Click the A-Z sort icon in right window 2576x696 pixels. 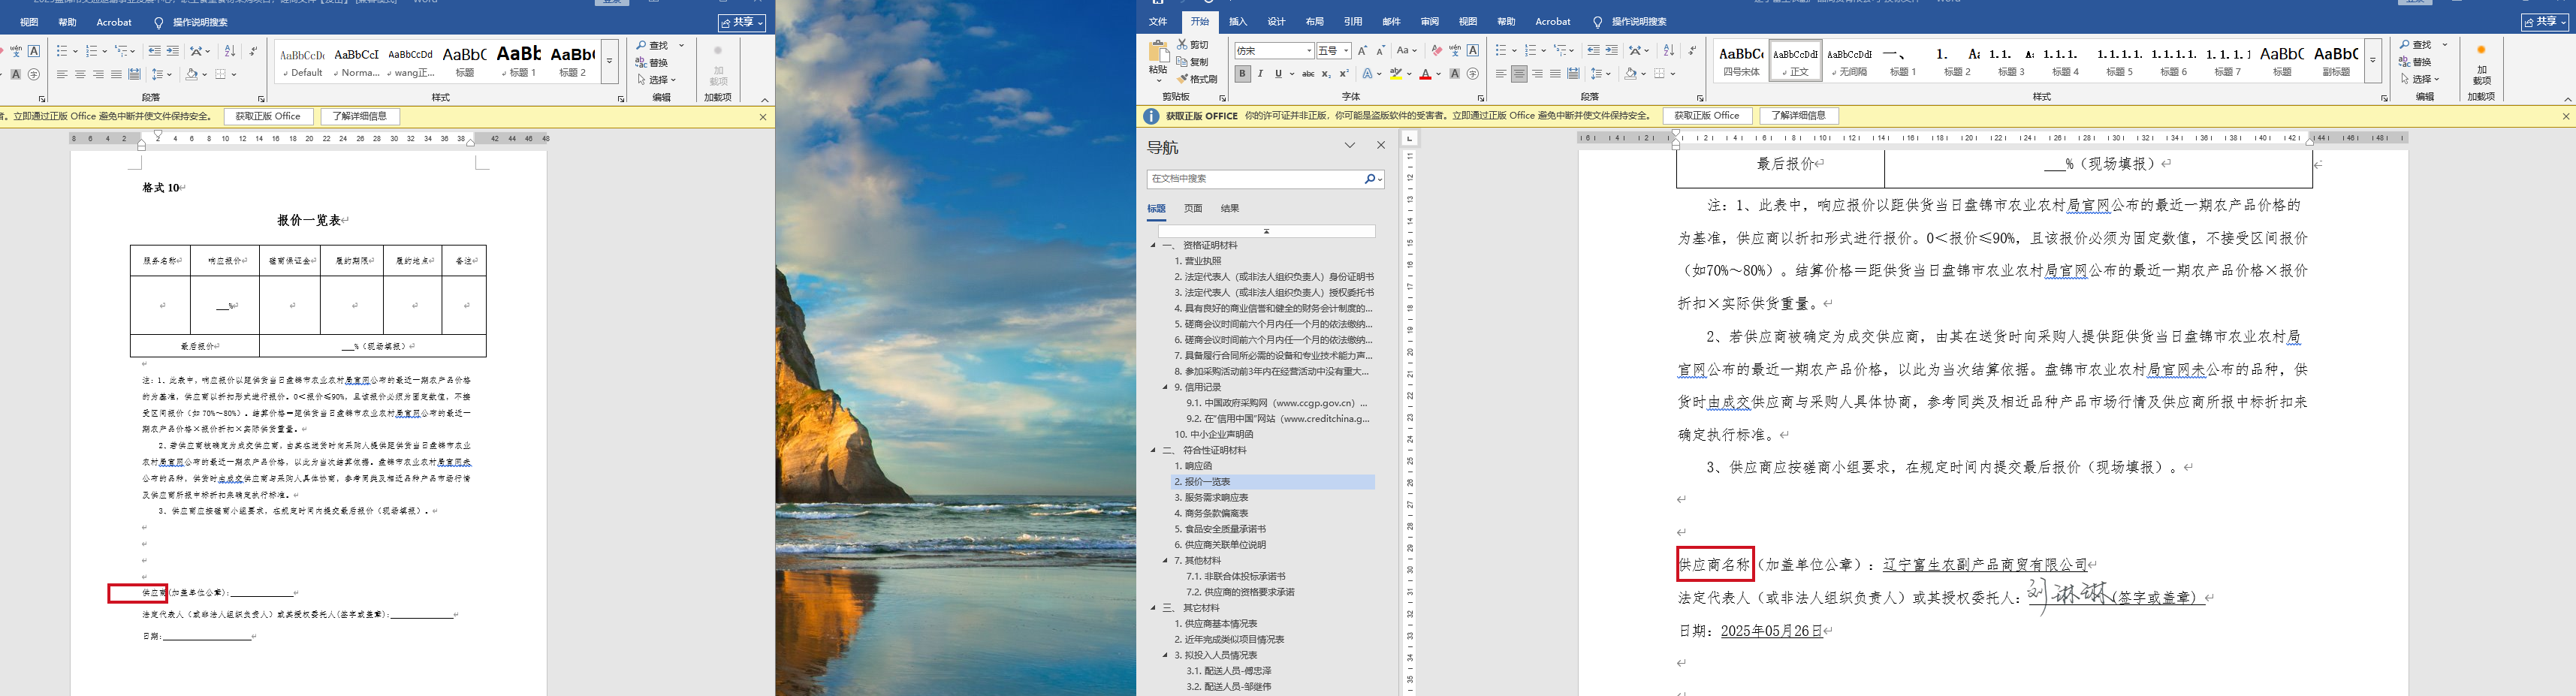(x=1668, y=51)
